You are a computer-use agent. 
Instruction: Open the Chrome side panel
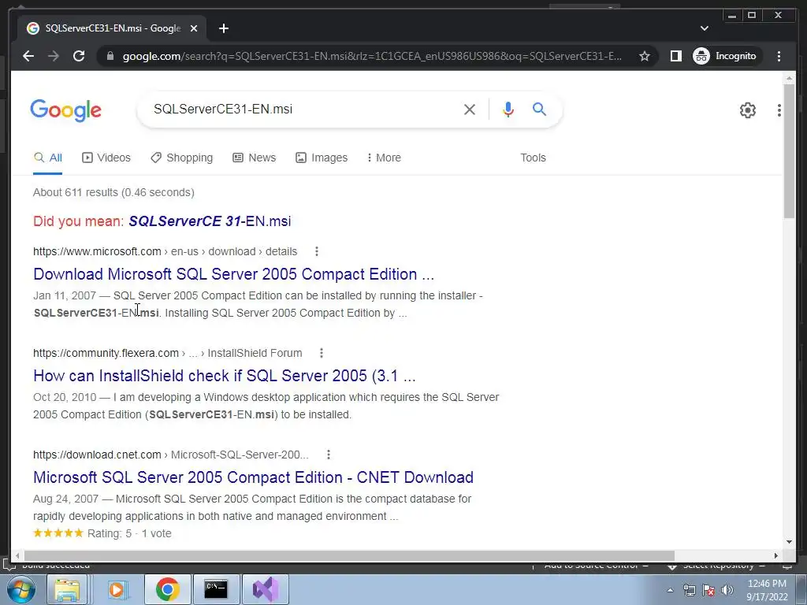pos(675,56)
